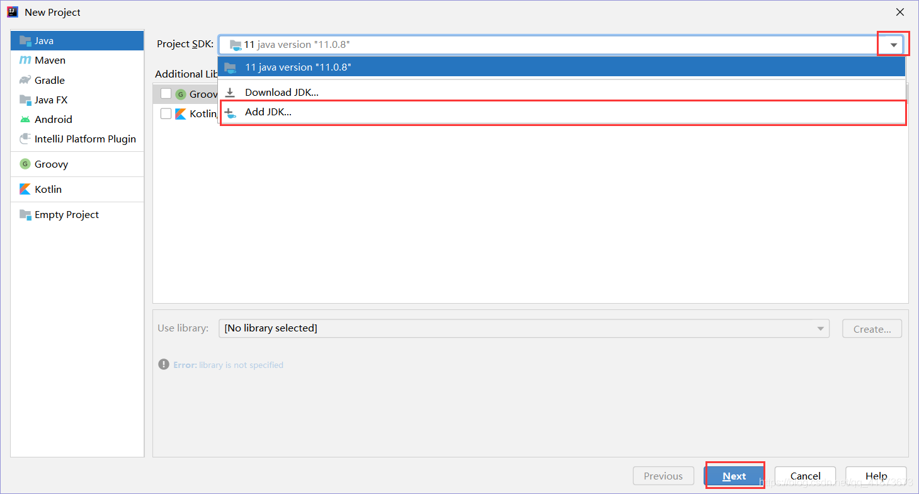Proceed with the Next button
This screenshot has height=494, width=919.
pyautogui.click(x=734, y=476)
